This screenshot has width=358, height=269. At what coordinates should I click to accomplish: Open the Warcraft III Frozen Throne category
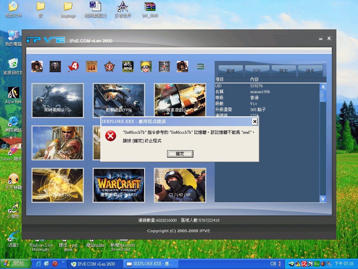(x=119, y=185)
